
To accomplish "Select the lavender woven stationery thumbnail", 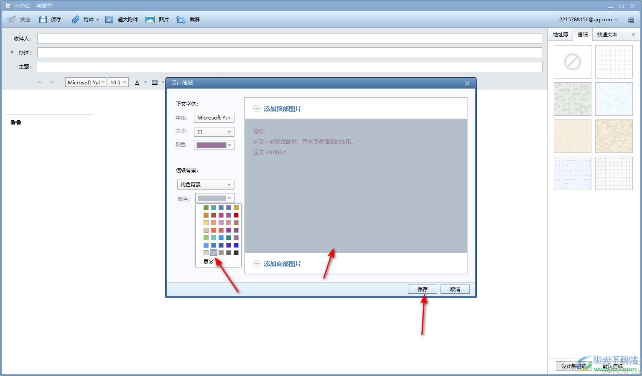I will click(573, 173).
